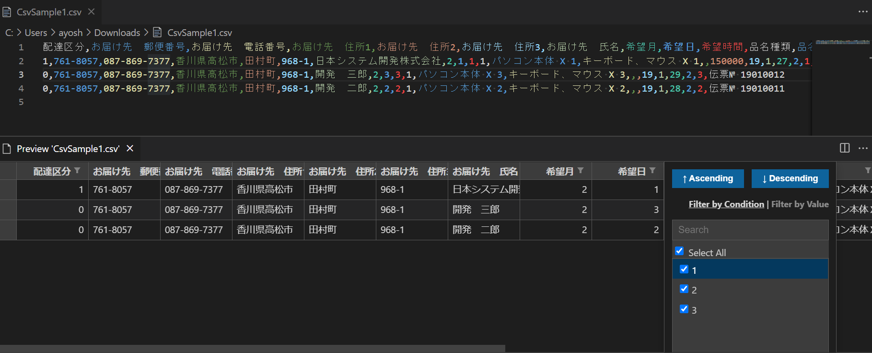The height and width of the screenshot is (353, 872).
Task: Open Filter by Condition link
Action: 726,204
